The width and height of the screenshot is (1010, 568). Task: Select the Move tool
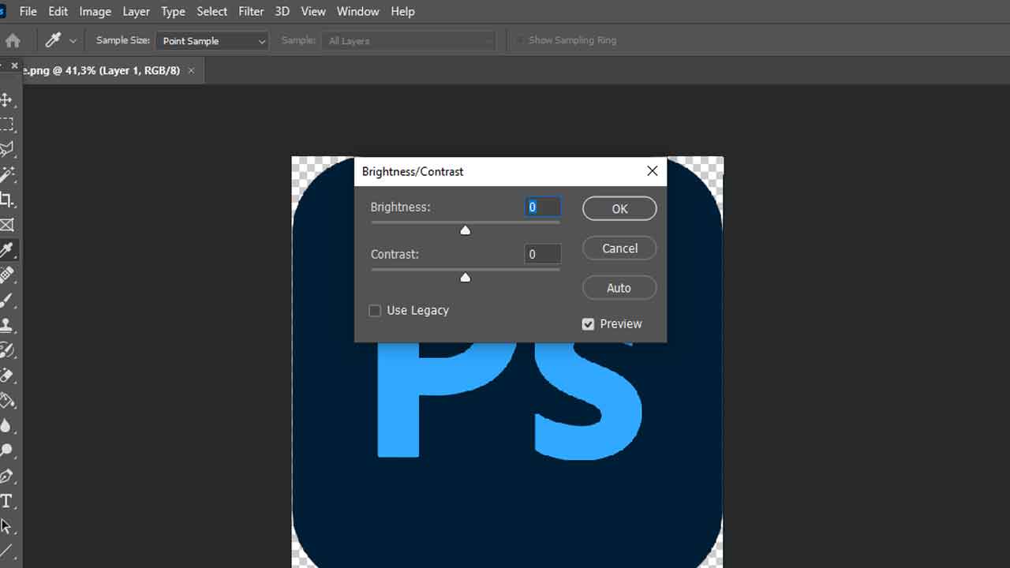coord(6,99)
